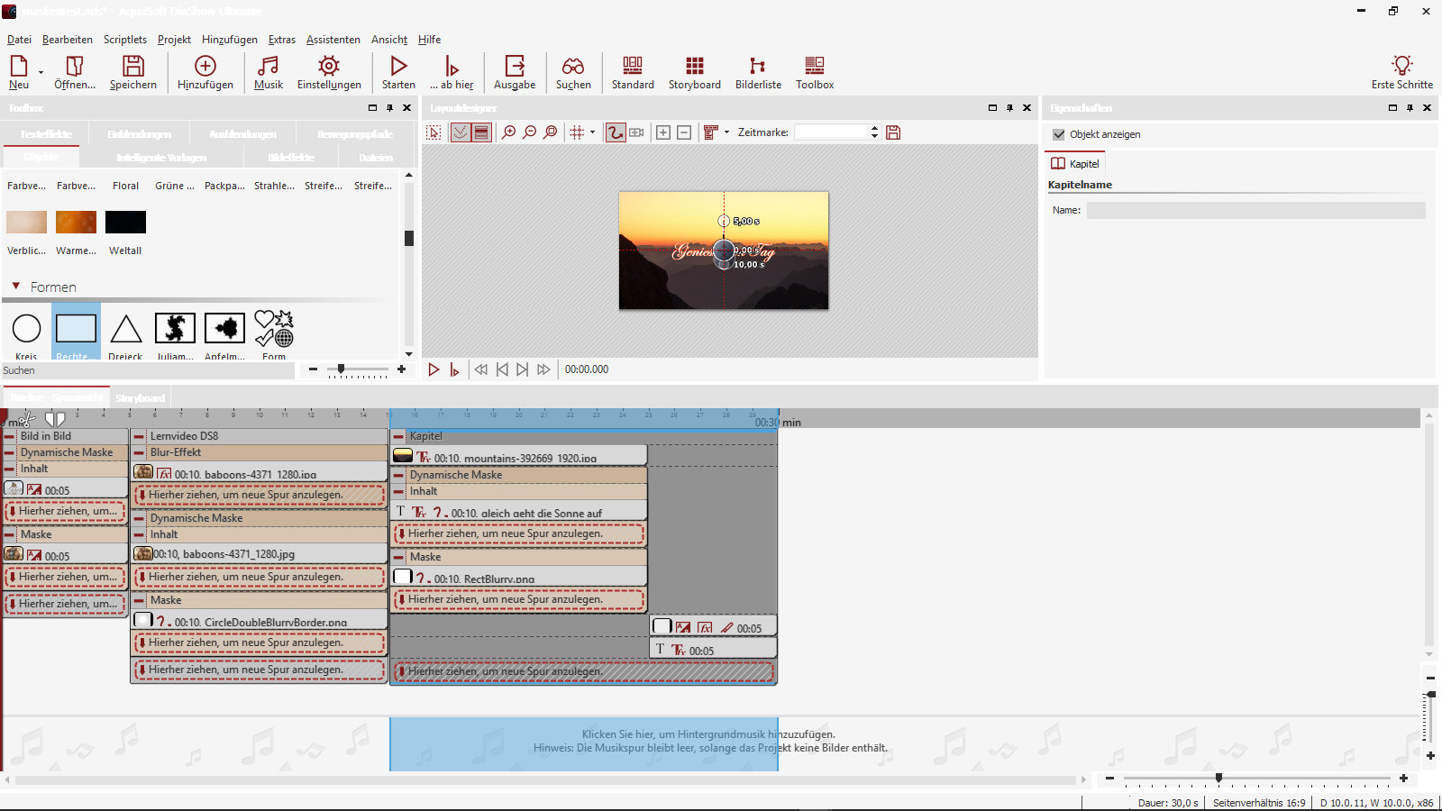
Task: Switch to the Storyboard tab below
Action: coord(140,397)
